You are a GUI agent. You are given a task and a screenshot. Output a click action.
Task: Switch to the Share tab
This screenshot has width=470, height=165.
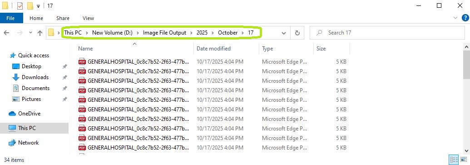(63, 18)
